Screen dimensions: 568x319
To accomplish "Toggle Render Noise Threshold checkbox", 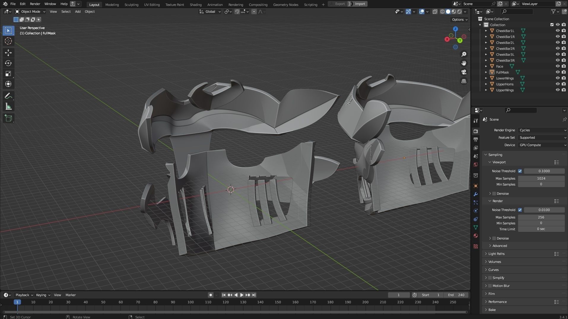I will click(520, 210).
